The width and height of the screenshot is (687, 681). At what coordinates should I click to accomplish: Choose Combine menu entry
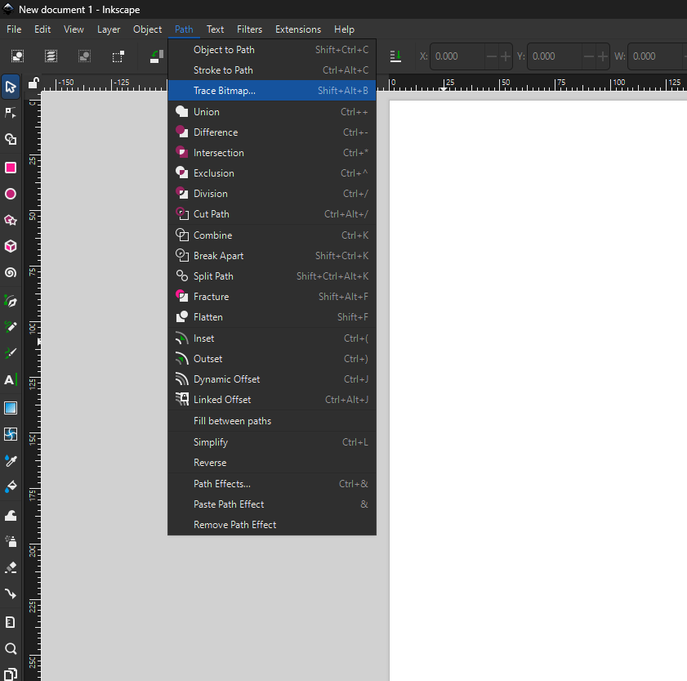click(272, 235)
